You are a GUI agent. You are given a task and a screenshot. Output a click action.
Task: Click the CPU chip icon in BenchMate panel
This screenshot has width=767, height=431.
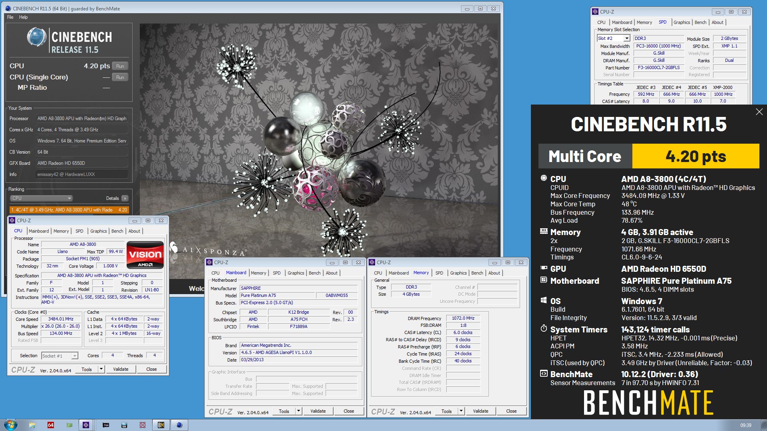(x=544, y=178)
